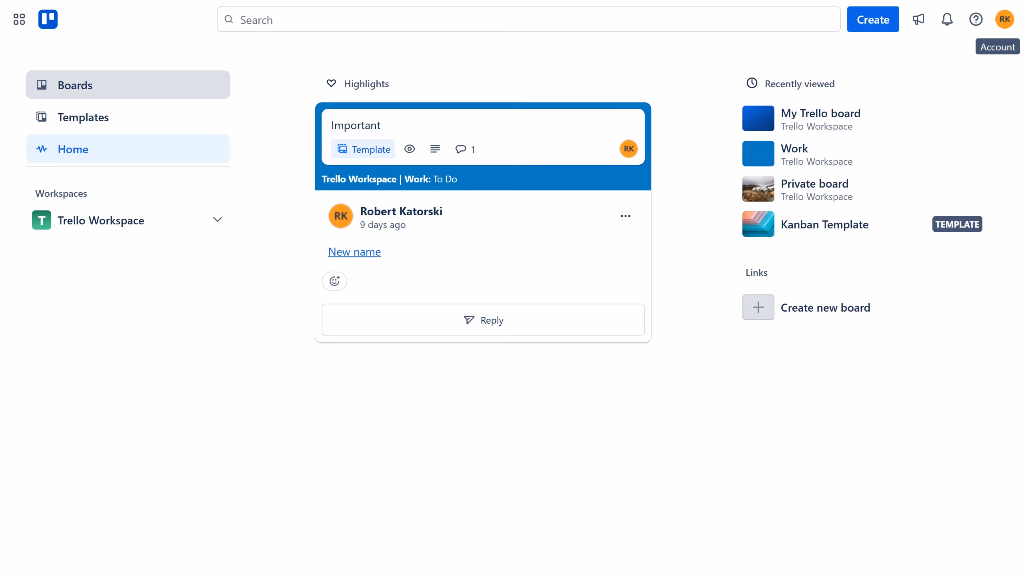
Task: Click the Workspaces section label
Action: (x=61, y=193)
